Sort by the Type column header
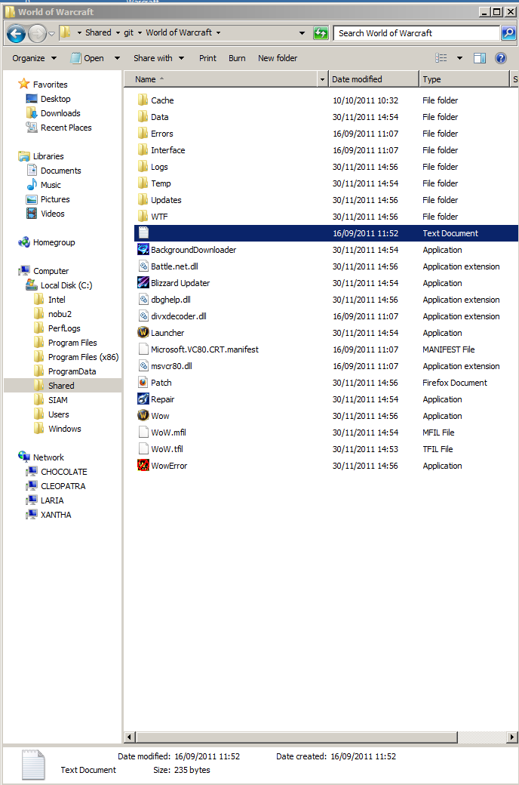 tap(463, 79)
